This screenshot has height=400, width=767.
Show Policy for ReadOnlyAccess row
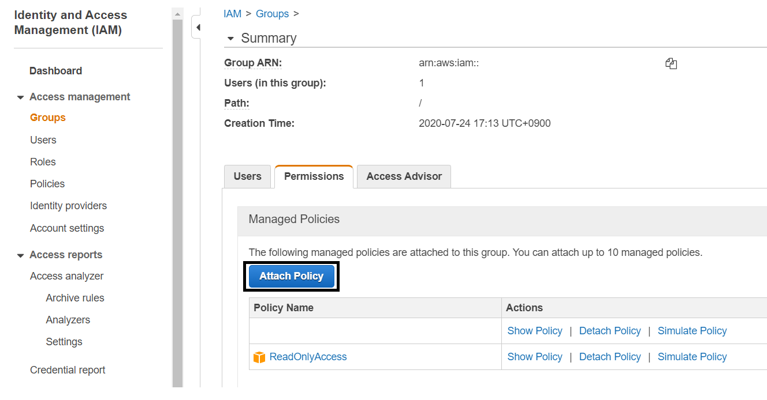534,357
